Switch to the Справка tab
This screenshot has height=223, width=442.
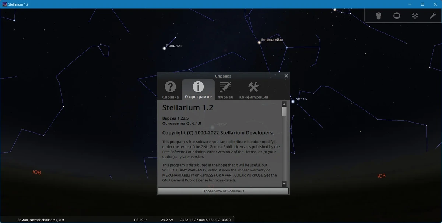click(x=170, y=90)
